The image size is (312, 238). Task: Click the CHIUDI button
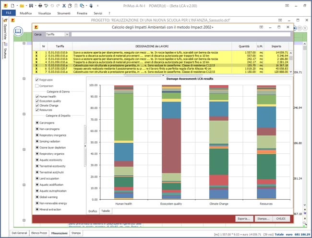tap(281, 219)
